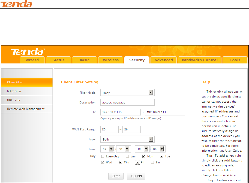Click the WAN Port Range label
The width and height of the screenshot is (249, 183).
pos(84,129)
